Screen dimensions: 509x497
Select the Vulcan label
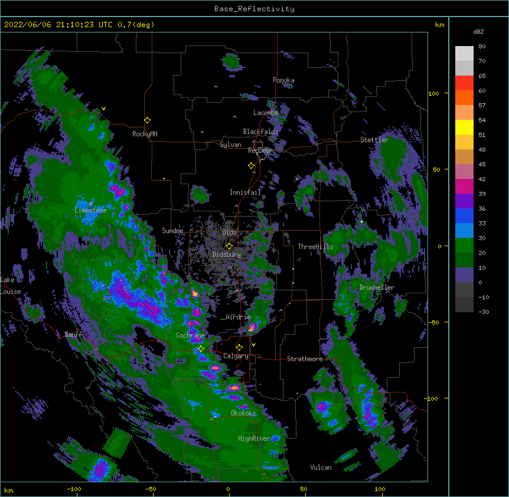click(x=321, y=467)
